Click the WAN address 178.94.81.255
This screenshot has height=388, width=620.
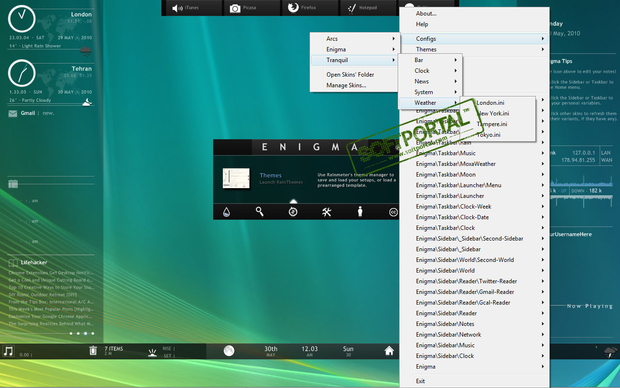coord(578,160)
